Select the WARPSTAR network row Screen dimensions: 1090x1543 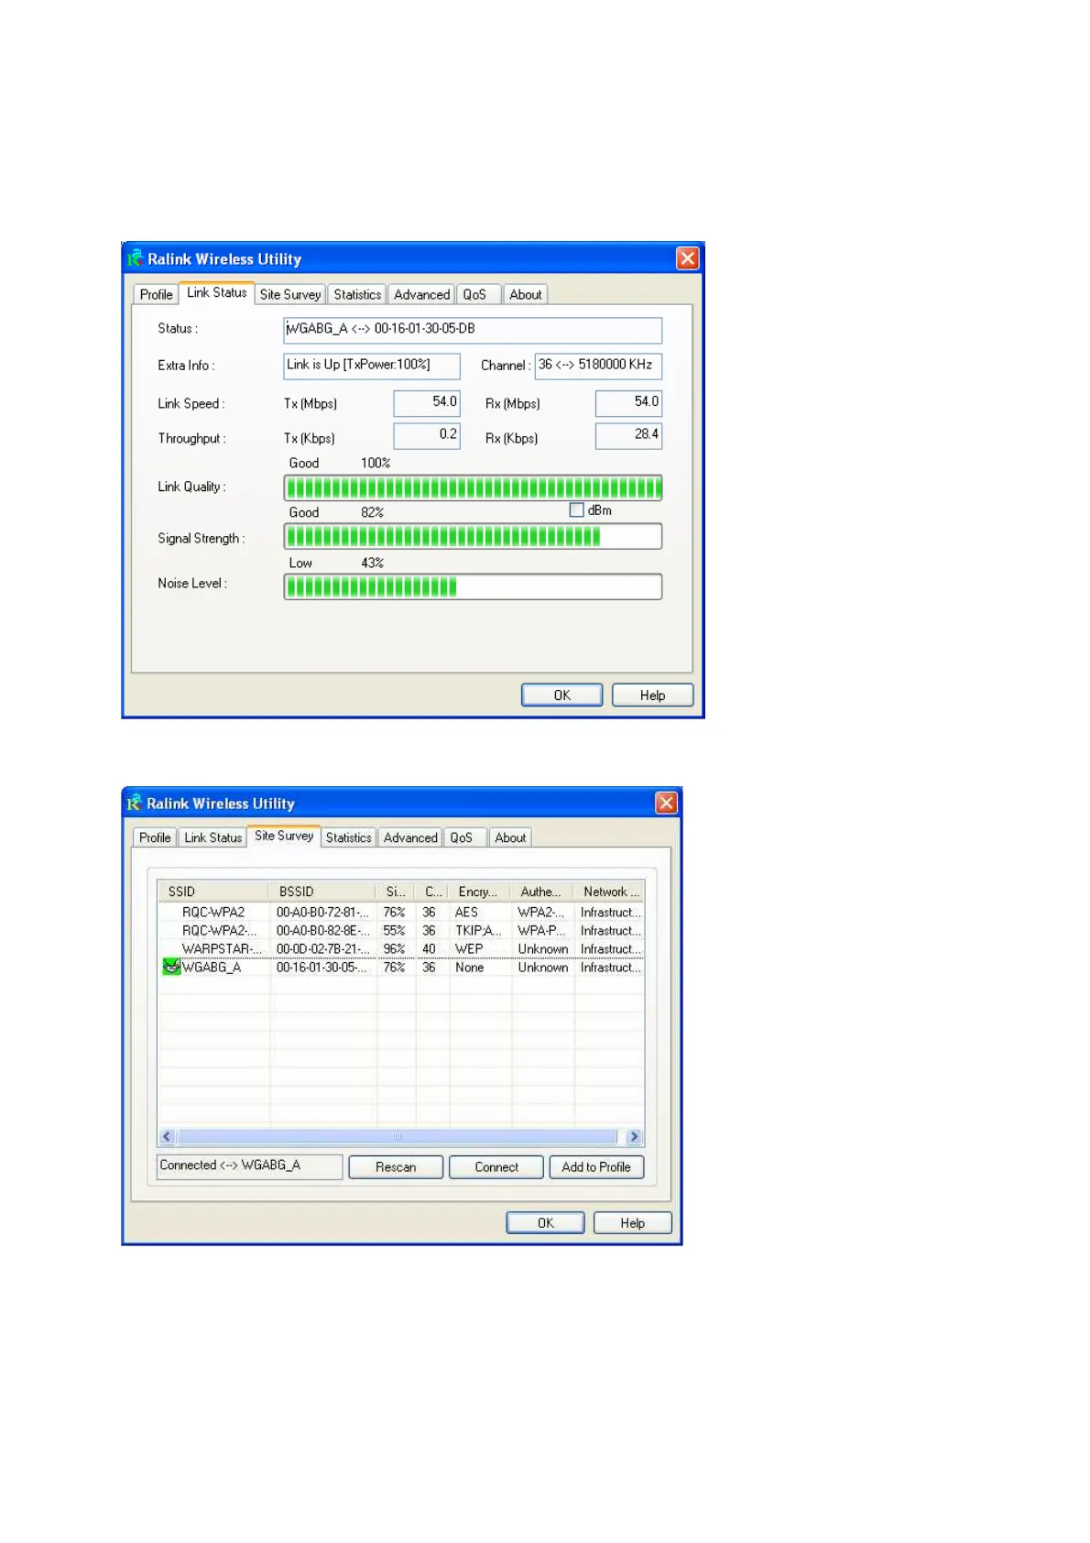pyautogui.click(x=401, y=949)
